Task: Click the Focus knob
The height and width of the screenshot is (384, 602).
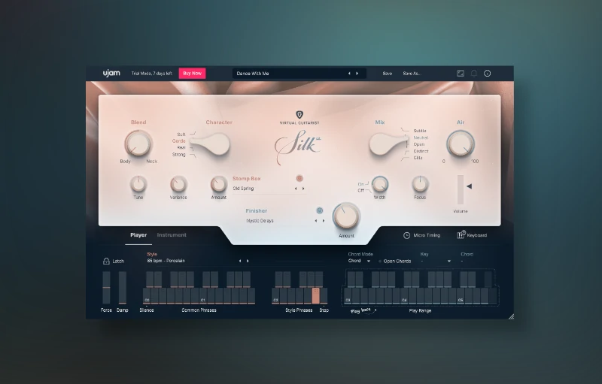Action: (x=420, y=184)
